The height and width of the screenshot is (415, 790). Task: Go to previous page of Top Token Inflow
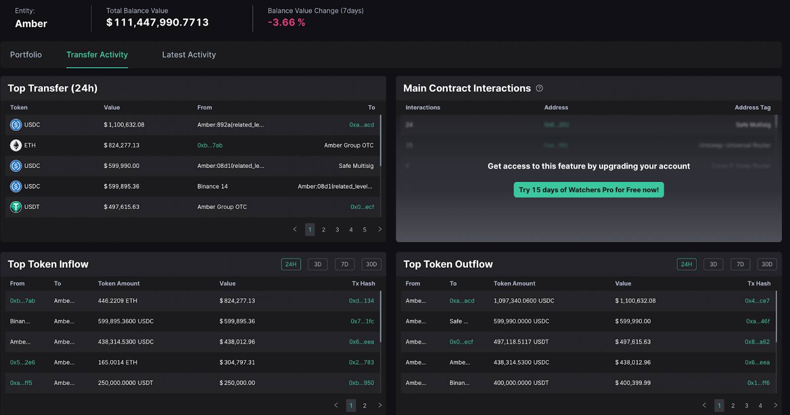[336, 405]
